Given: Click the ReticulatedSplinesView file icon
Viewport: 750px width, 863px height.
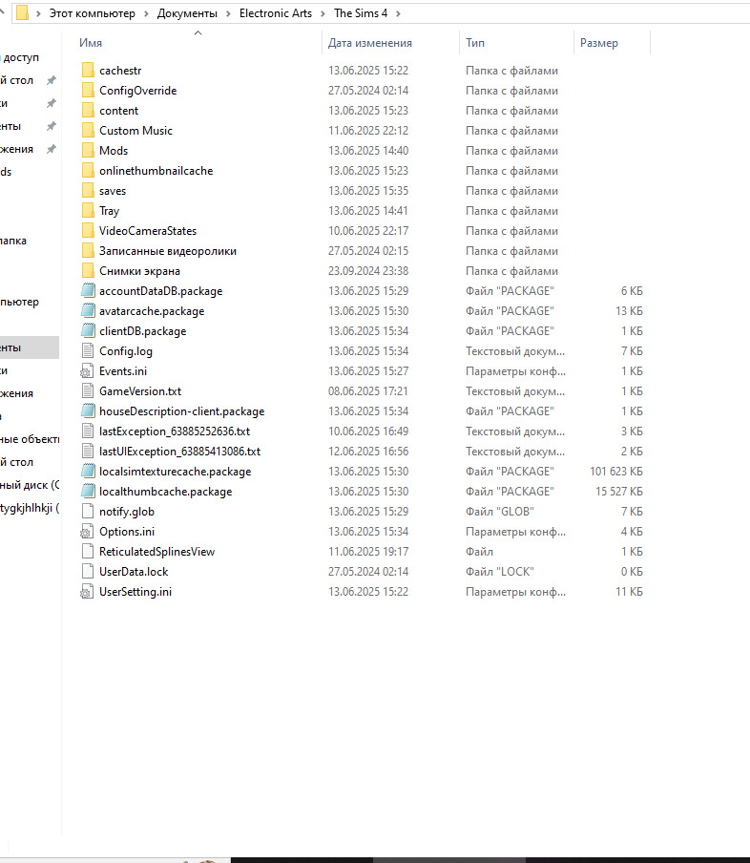Looking at the screenshot, I should tap(88, 552).
